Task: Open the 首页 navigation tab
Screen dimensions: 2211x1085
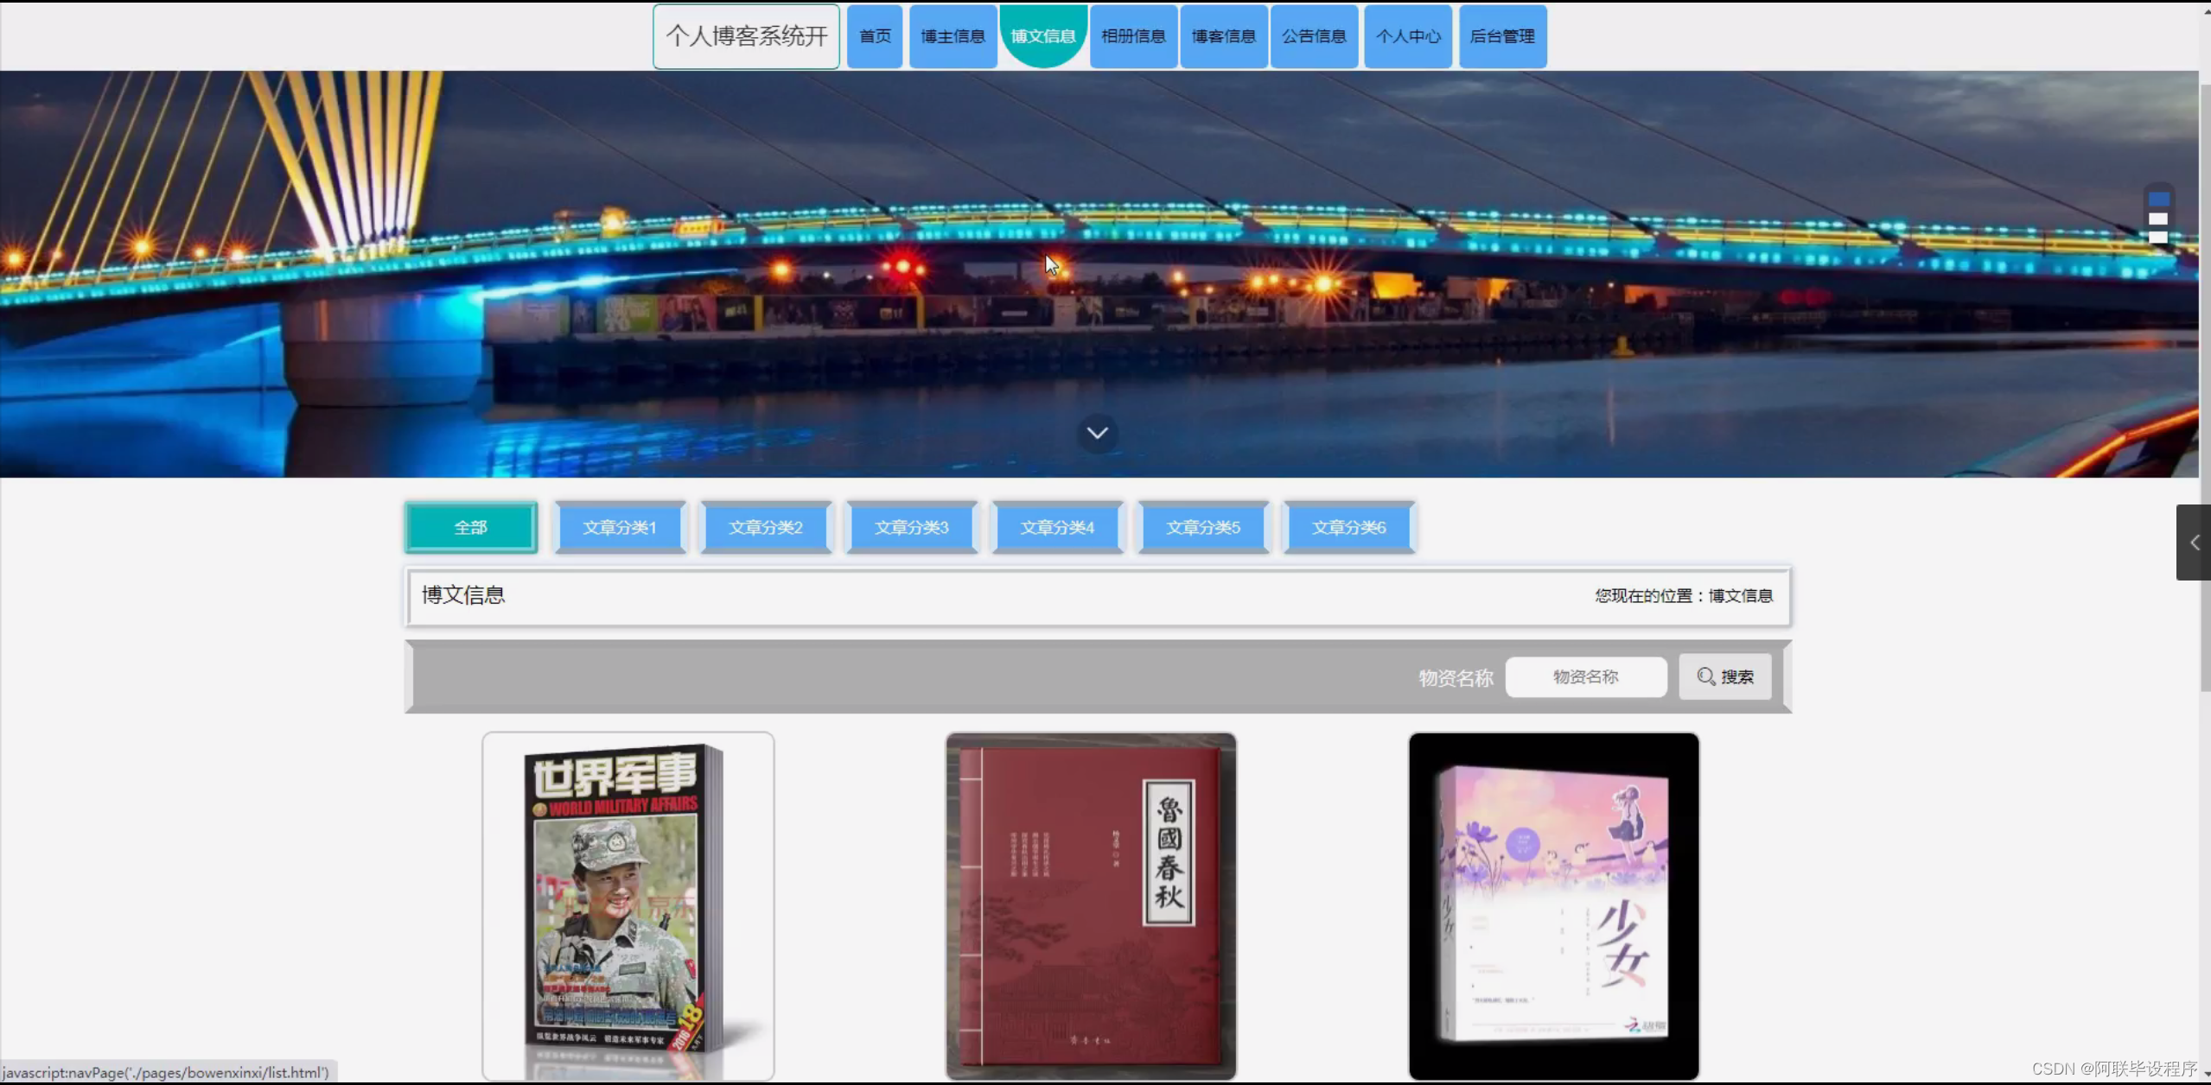Action: pos(875,36)
